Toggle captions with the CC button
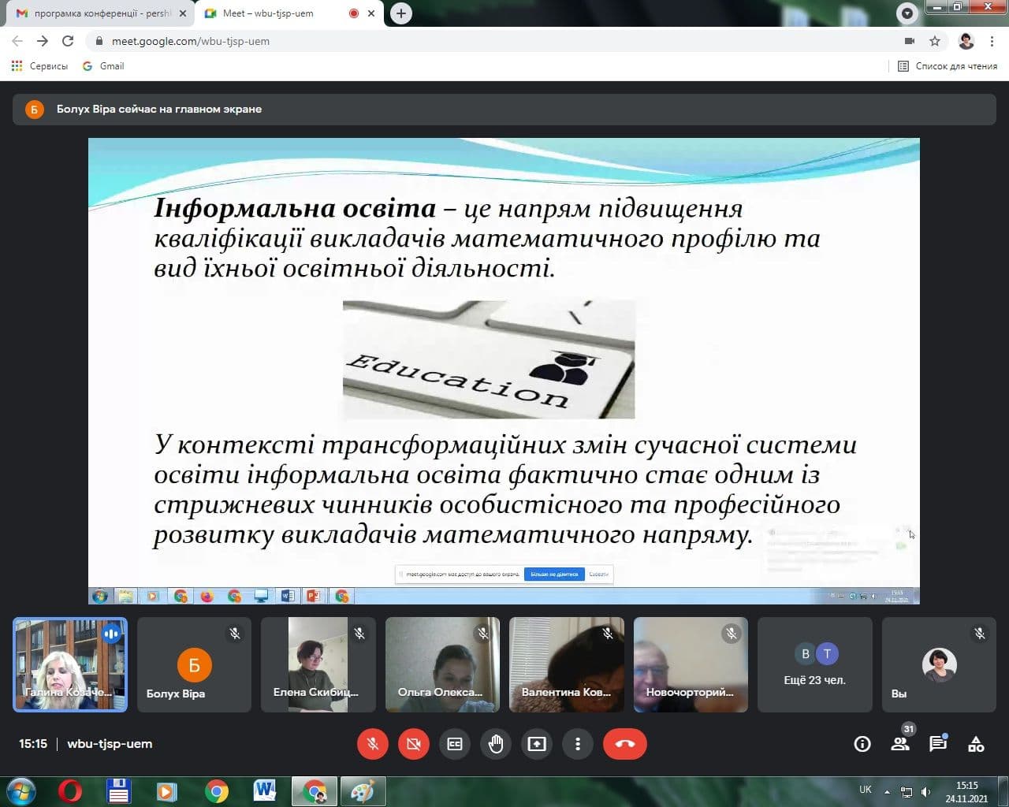This screenshot has width=1009, height=807. (x=455, y=744)
